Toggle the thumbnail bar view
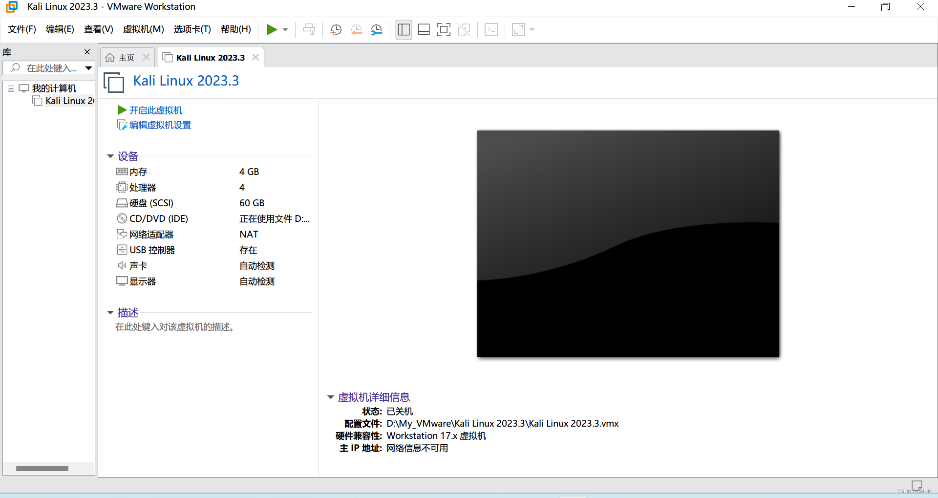The width and height of the screenshot is (938, 498). (424, 30)
